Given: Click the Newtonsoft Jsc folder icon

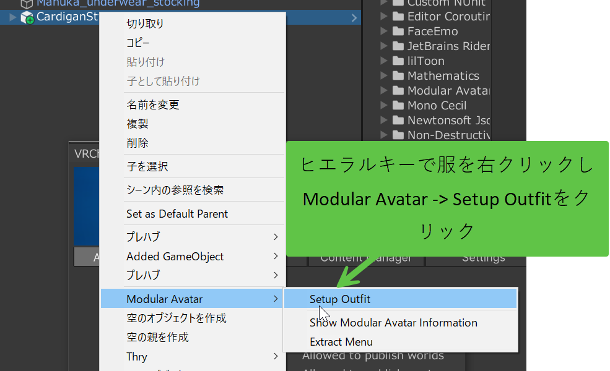Looking at the screenshot, I should point(398,120).
